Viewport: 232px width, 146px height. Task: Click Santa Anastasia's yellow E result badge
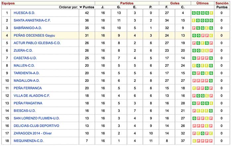coord(194,20)
